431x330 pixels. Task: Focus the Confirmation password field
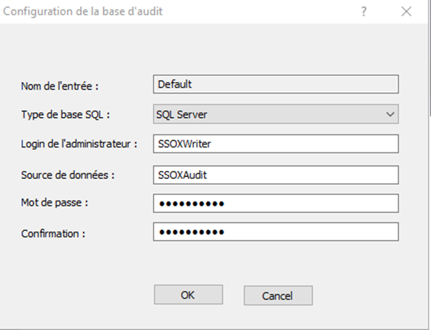pyautogui.click(x=276, y=232)
